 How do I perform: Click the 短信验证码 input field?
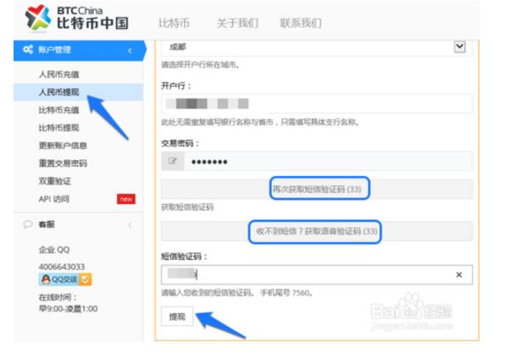pyautogui.click(x=317, y=274)
